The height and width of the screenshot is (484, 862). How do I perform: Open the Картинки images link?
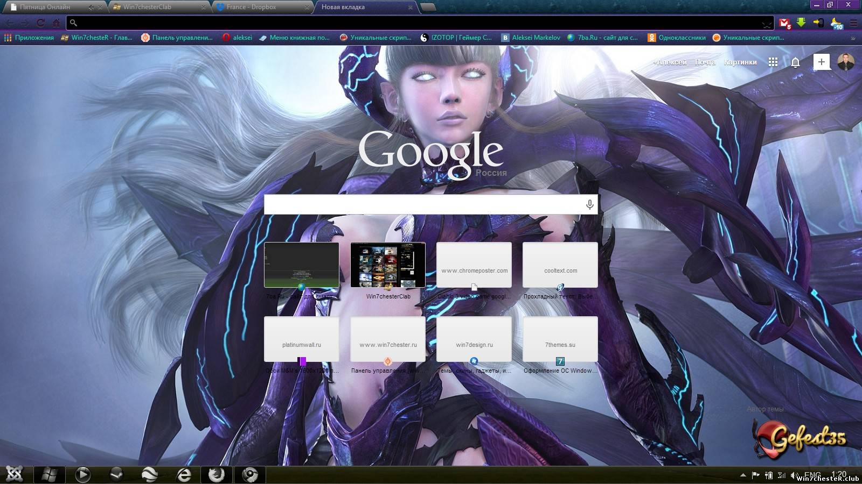pos(740,62)
